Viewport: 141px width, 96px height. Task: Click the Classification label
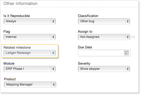point(88,16)
